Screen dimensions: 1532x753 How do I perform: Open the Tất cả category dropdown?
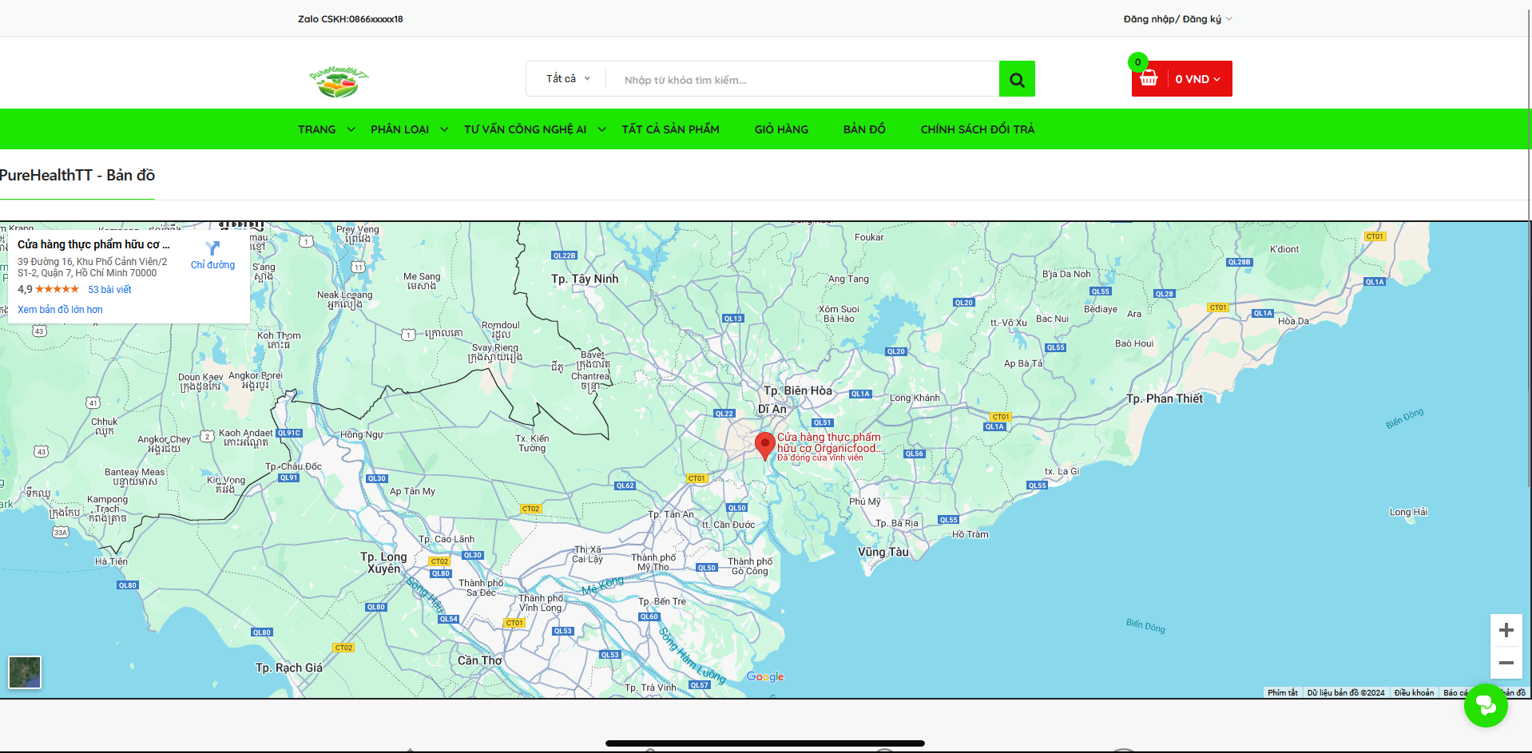click(x=568, y=79)
